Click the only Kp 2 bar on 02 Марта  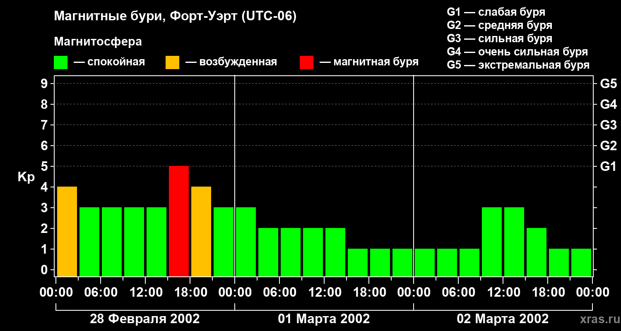pyautogui.click(x=537, y=252)
